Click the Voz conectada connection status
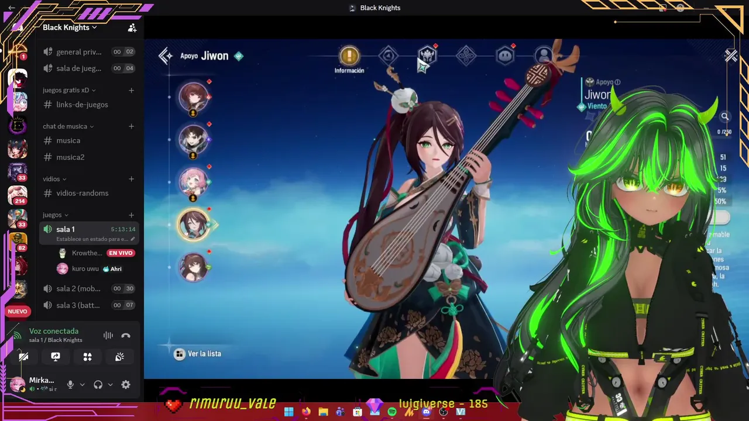This screenshot has width=749, height=421. [x=54, y=331]
